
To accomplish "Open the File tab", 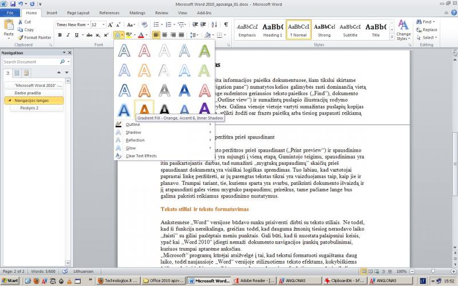I will pyautogui.click(x=10, y=13).
